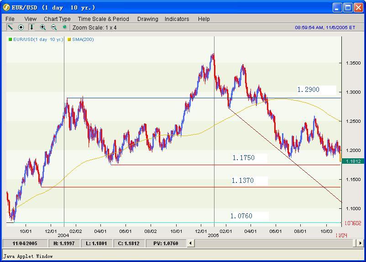The width and height of the screenshot is (366, 262).
Task: Click scrollbar left arrow button
Action: (x=190, y=243)
